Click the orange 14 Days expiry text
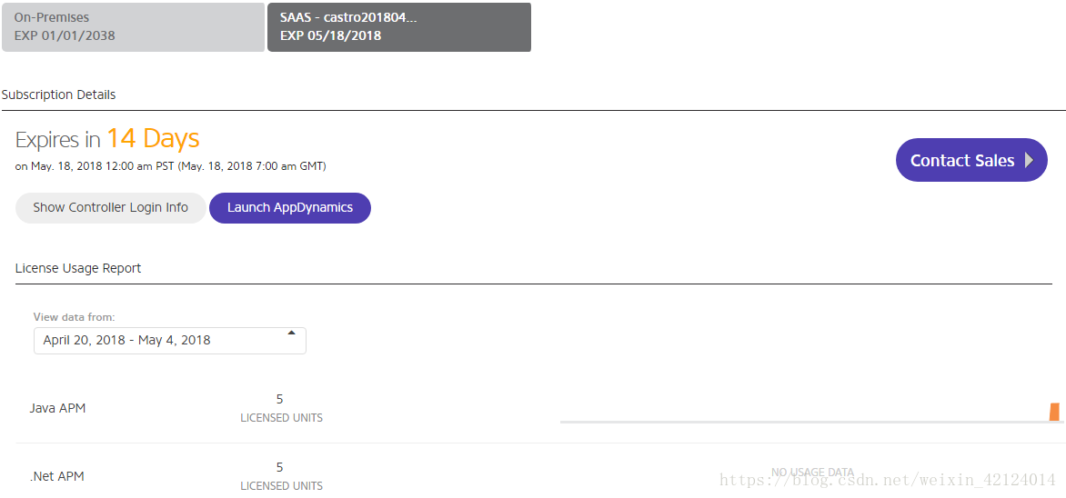This screenshot has width=1066, height=498. 153,139
